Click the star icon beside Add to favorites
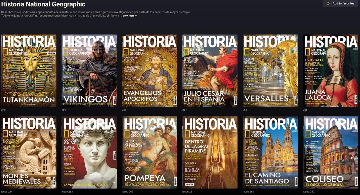Viewport: 360px width, 195px height. [x=328, y=4]
